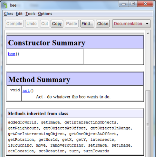This screenshot has width=156, height=157.
Task: Follow the act() method link
Action: tap(26, 91)
